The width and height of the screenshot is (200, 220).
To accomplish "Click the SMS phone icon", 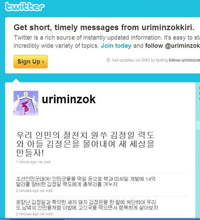I will click(108, 60).
